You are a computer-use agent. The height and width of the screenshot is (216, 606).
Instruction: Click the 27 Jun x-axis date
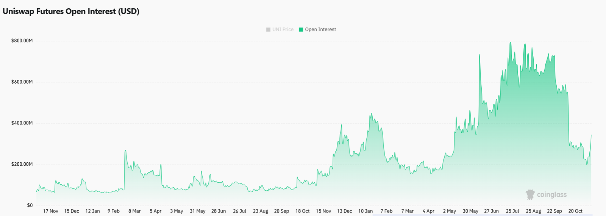(x=492, y=211)
